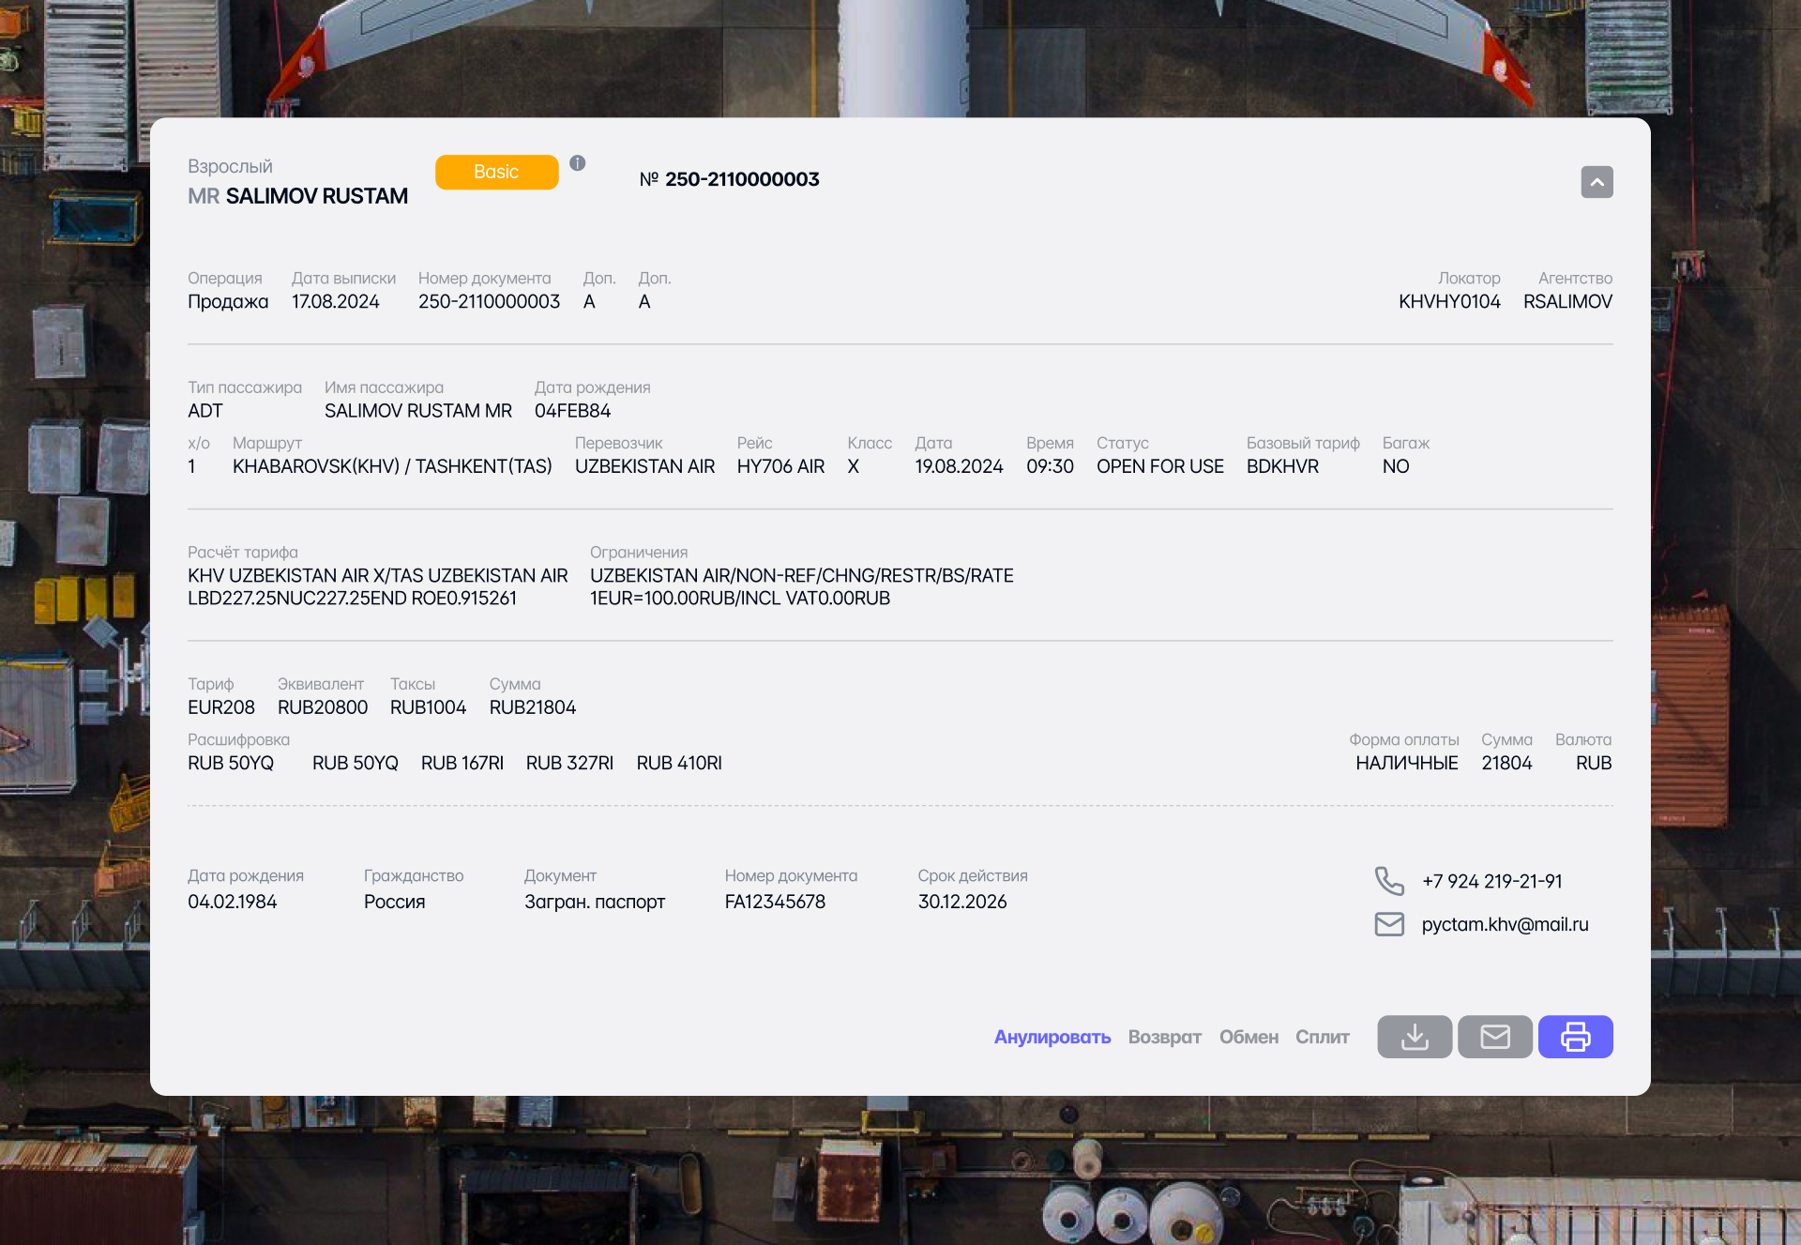The width and height of the screenshot is (1801, 1245).
Task: Click the email pyctam.khv@mail.ru
Action: click(1505, 924)
